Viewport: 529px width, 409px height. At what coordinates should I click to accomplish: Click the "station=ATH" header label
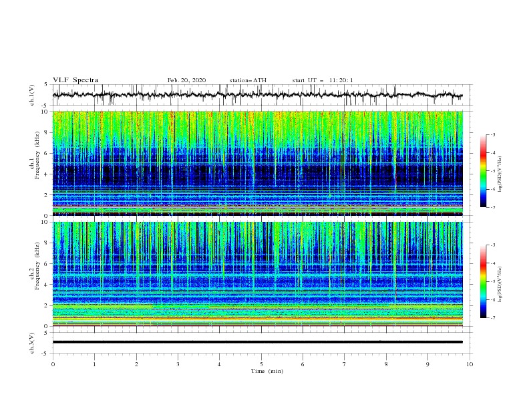tap(248, 80)
